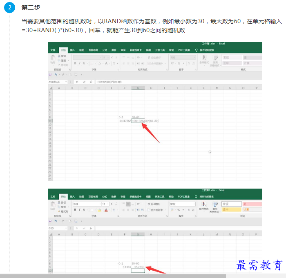
Task: Click 操作说明搜索 search box in first screenshot
Action: (207, 50)
